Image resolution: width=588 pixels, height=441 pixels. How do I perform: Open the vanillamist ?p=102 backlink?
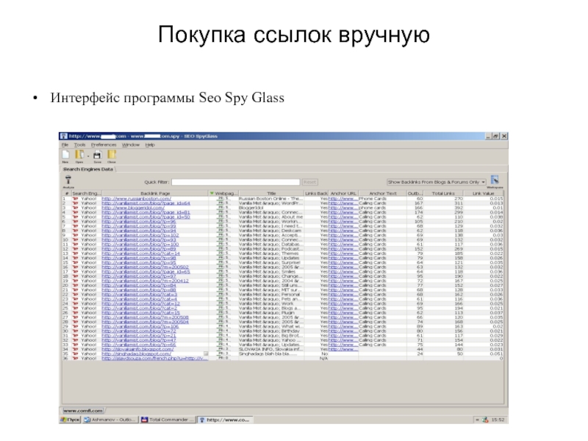[140, 235]
